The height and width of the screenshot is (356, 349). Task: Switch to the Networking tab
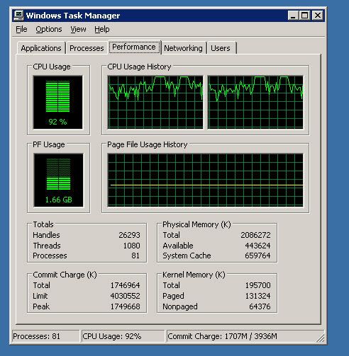pos(183,48)
